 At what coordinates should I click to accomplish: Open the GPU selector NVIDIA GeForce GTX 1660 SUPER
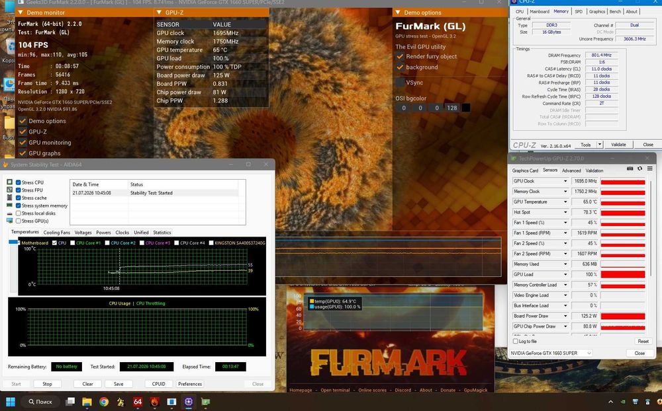[x=551, y=353]
